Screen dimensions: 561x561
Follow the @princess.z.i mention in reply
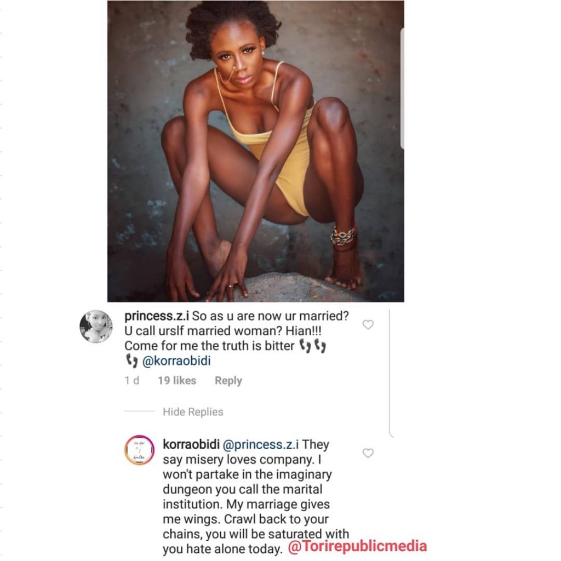pos(261,445)
